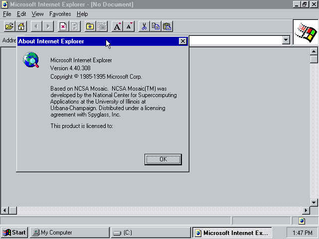This screenshot has width=319, height=239.
Task: Click vertical scrollbar down arrow
Action: click(314, 203)
